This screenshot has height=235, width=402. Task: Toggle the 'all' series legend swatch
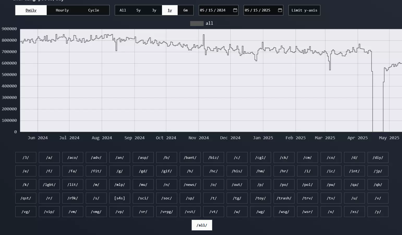tap(197, 23)
